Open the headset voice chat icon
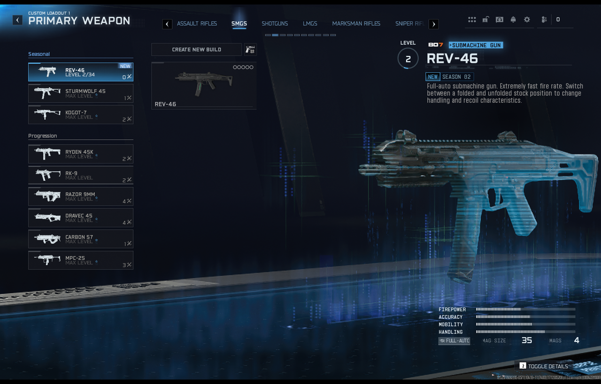 pyautogui.click(x=500, y=20)
